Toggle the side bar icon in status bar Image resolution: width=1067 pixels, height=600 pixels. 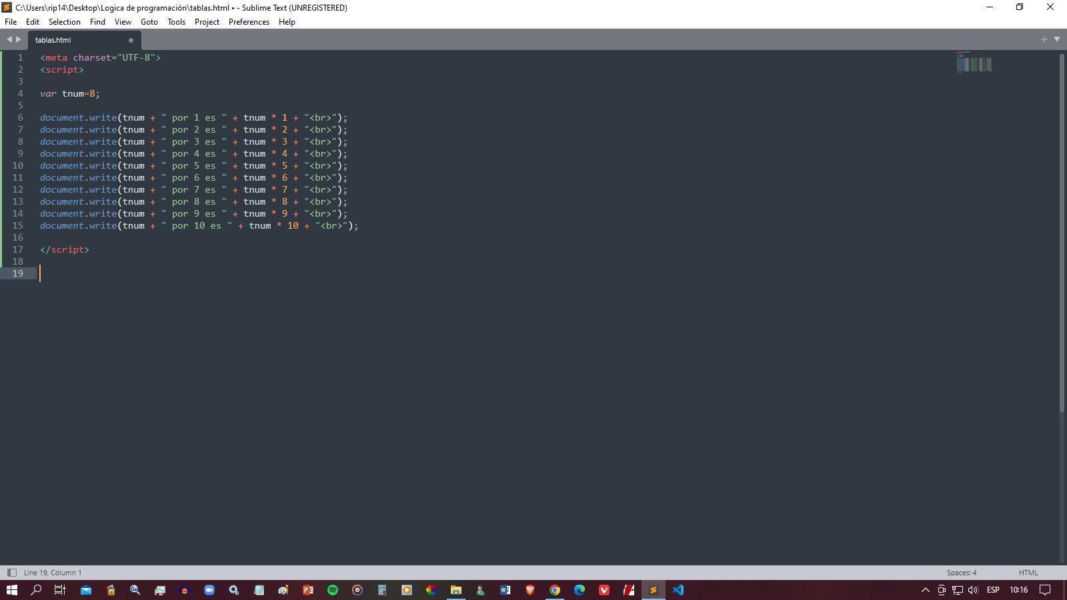click(x=11, y=573)
